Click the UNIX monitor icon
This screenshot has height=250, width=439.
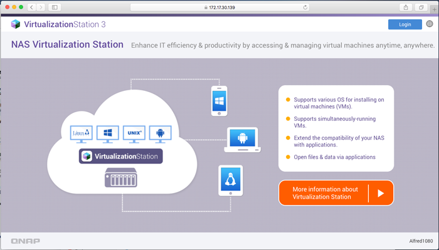[134, 135]
